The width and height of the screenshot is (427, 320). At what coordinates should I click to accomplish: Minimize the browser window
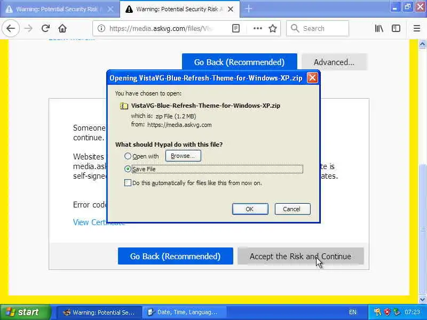pyautogui.click(x=394, y=7)
